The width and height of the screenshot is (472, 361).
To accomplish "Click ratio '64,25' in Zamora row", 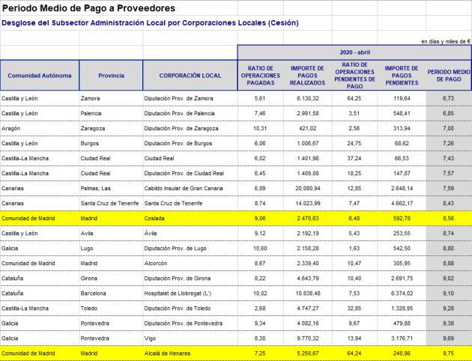I will (x=354, y=98).
